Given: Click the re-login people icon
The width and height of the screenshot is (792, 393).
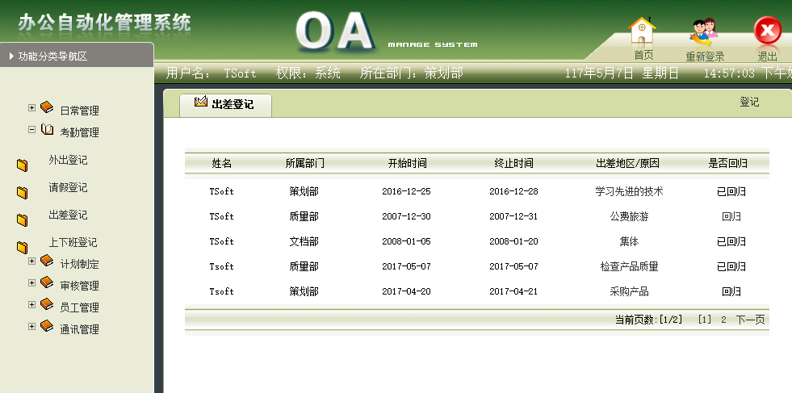Looking at the screenshot, I should tap(704, 33).
